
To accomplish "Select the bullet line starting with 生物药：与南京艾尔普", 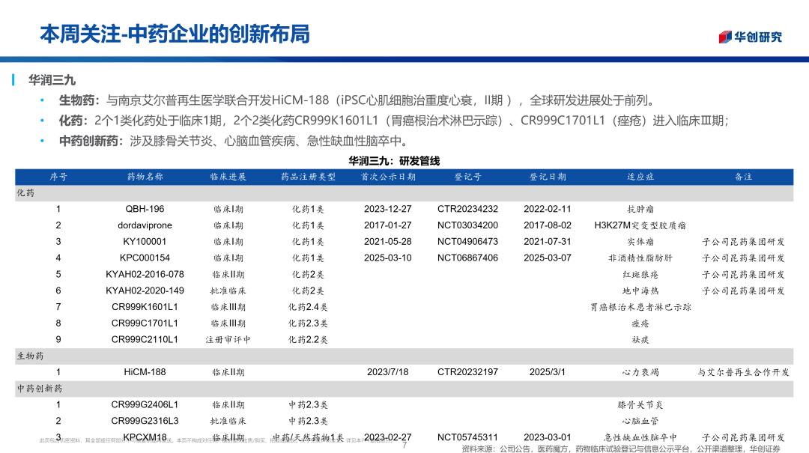I will tap(357, 100).
